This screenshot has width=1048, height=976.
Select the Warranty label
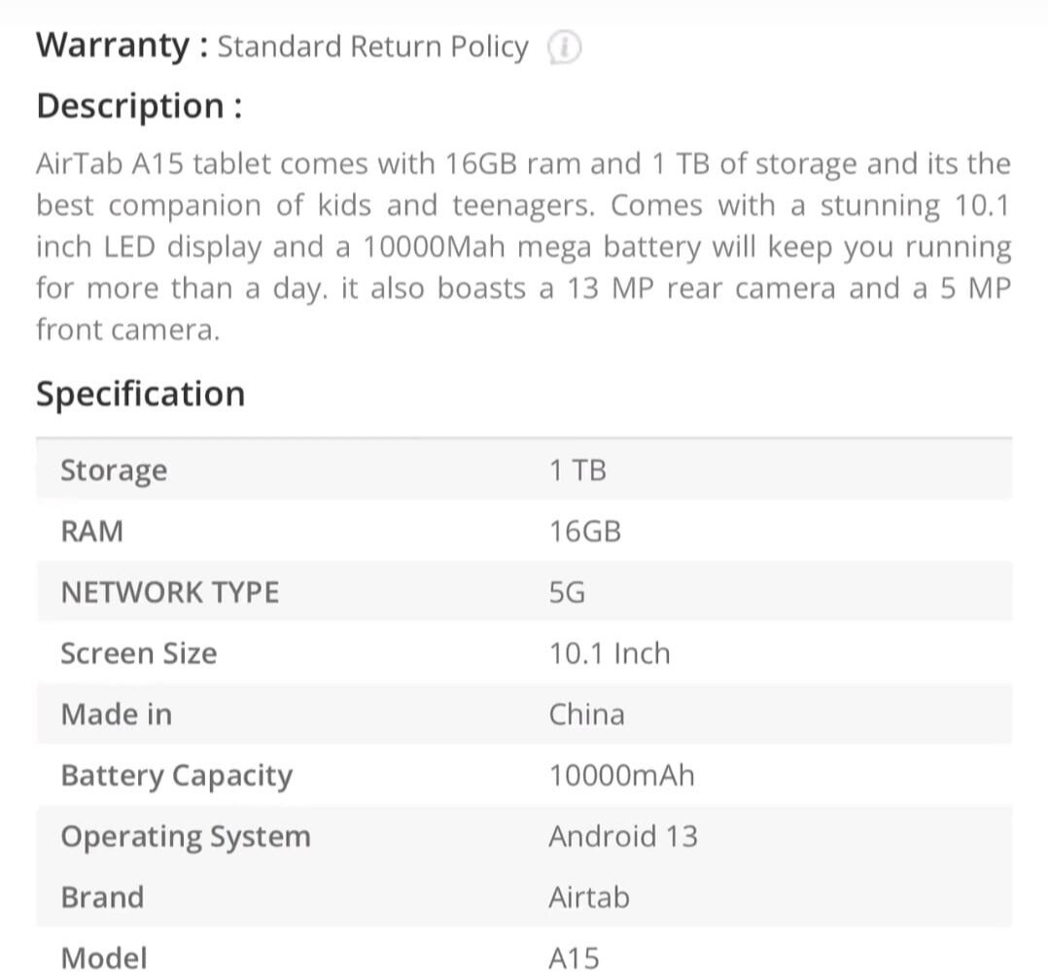tap(122, 46)
